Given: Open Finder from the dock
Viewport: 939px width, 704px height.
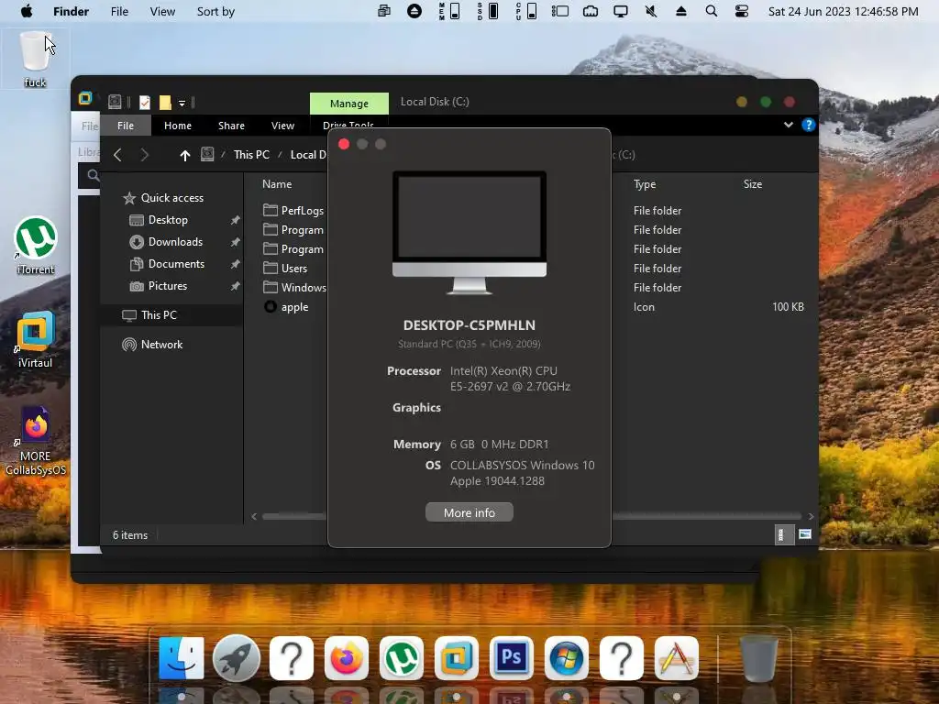Looking at the screenshot, I should click(x=181, y=658).
